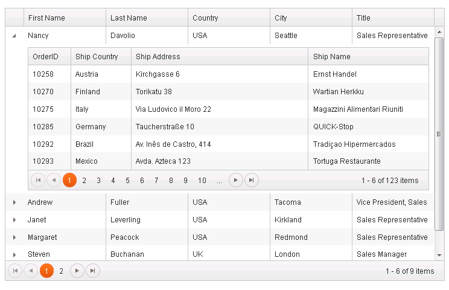This screenshot has width=449, height=290.
Task: Go to next page in orders pager
Action: 236,180
